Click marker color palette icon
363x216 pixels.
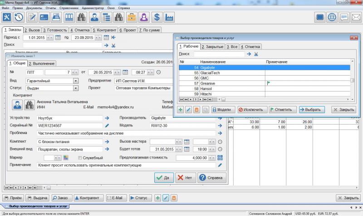(66, 158)
